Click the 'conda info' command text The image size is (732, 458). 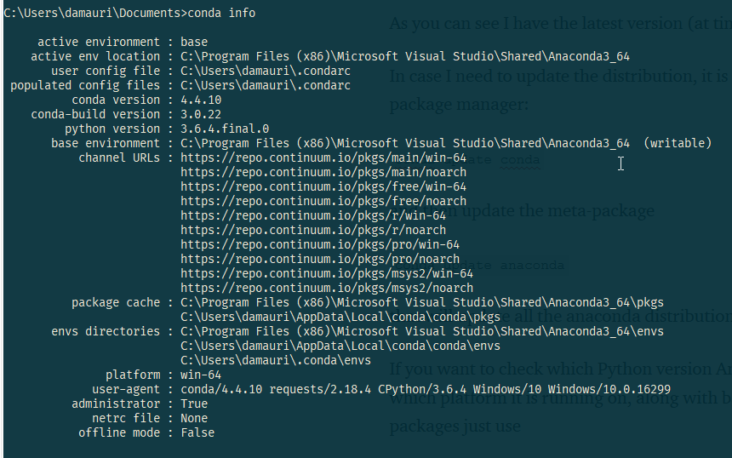pos(221,13)
